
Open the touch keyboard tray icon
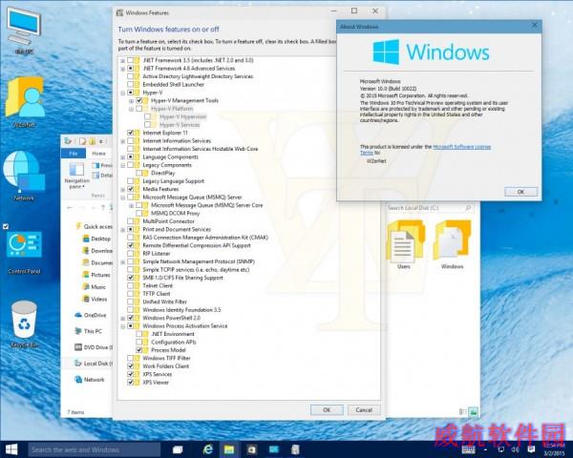(x=468, y=449)
